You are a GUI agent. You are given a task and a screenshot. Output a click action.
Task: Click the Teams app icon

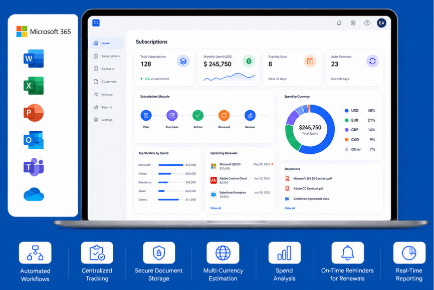[x=34, y=167]
